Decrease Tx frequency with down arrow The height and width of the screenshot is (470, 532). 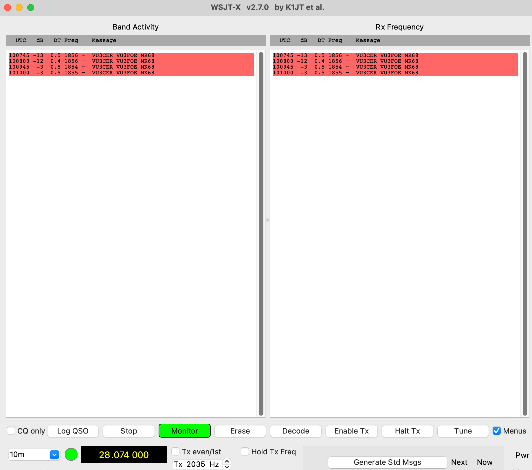click(227, 467)
